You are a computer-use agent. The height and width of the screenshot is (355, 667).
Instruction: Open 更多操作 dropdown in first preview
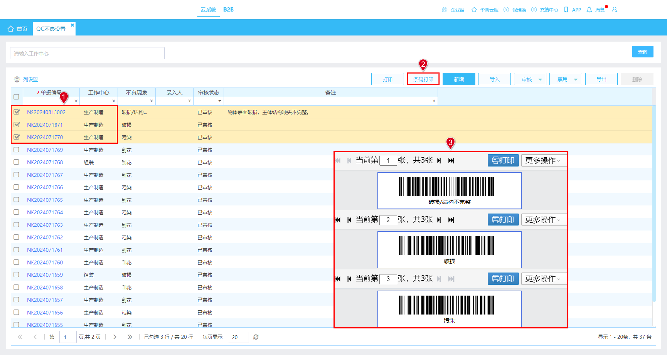point(543,160)
